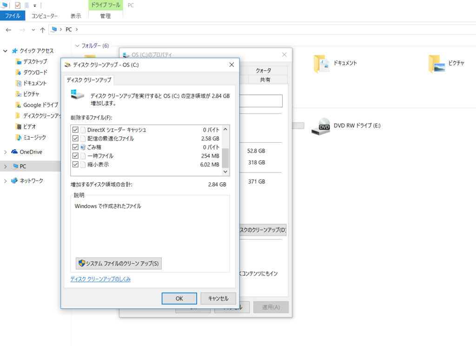Viewport: 476px width, 346px height.
Task: Open the ドキュメント folder in main pane
Action: pos(321,64)
